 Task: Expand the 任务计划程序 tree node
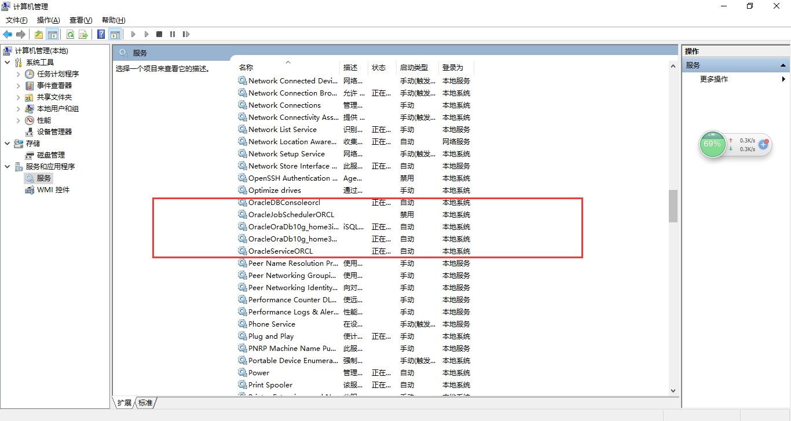tap(18, 74)
